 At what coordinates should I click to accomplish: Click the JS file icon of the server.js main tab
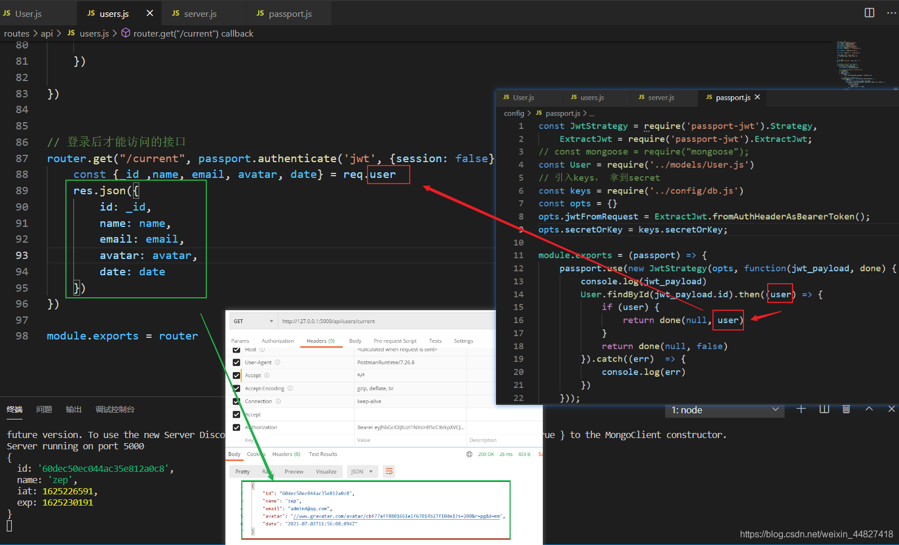(175, 13)
